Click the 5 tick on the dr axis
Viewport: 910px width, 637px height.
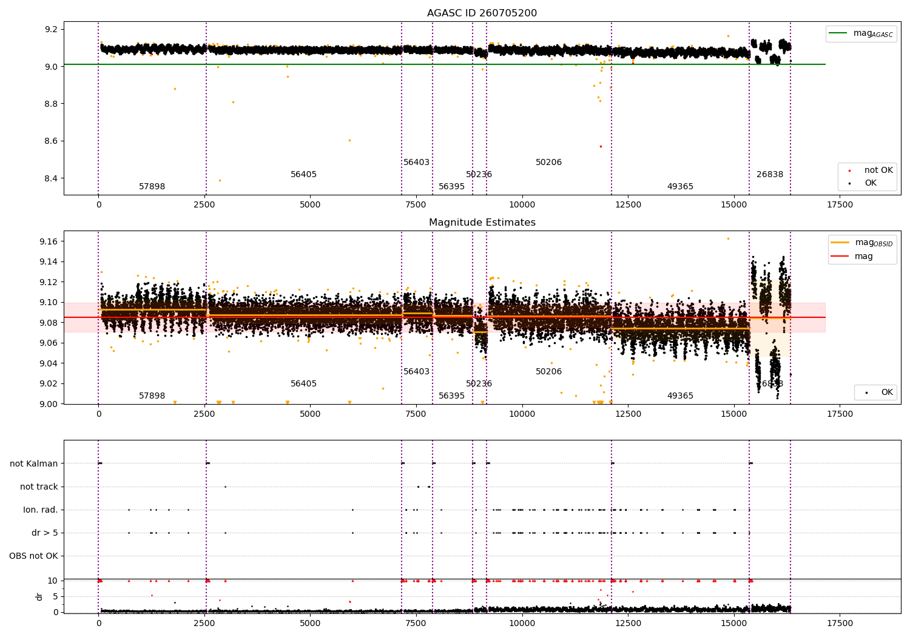point(55,597)
